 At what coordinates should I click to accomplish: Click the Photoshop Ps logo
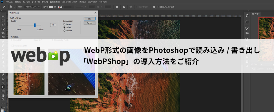pos(2,2)
